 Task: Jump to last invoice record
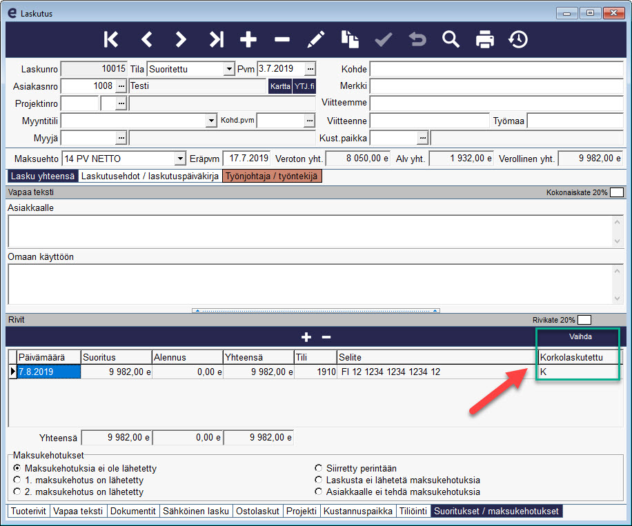pyautogui.click(x=216, y=39)
